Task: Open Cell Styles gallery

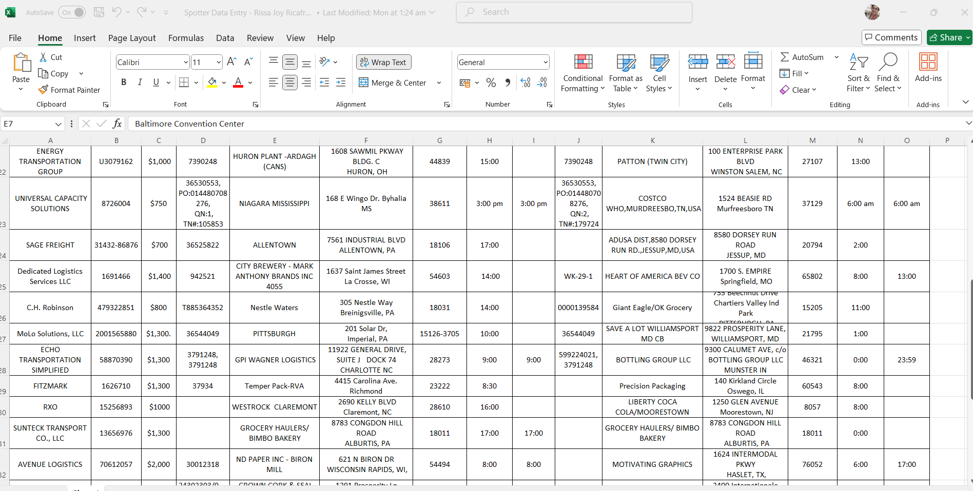Action: (659, 73)
